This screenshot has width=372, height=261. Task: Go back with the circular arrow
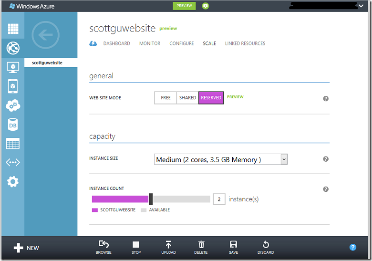point(46,35)
